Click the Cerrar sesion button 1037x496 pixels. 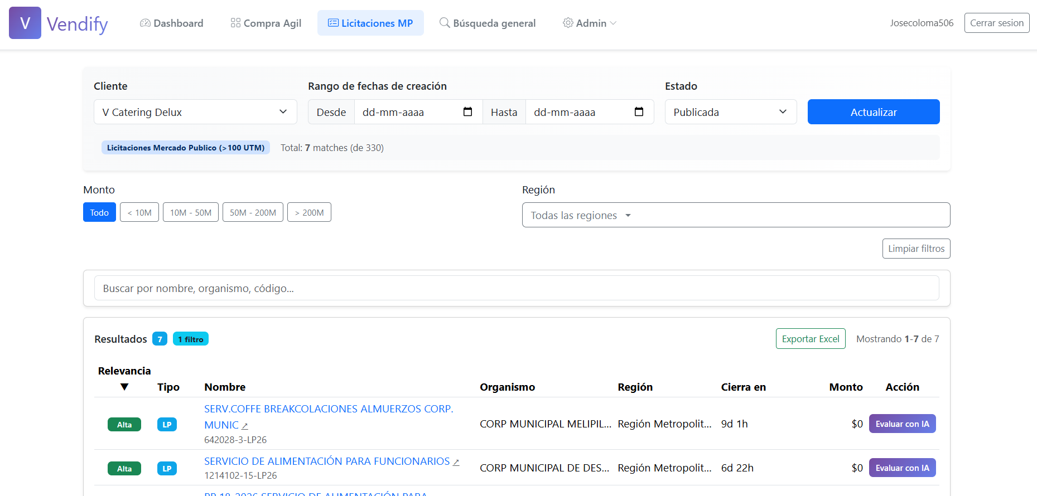997,23
